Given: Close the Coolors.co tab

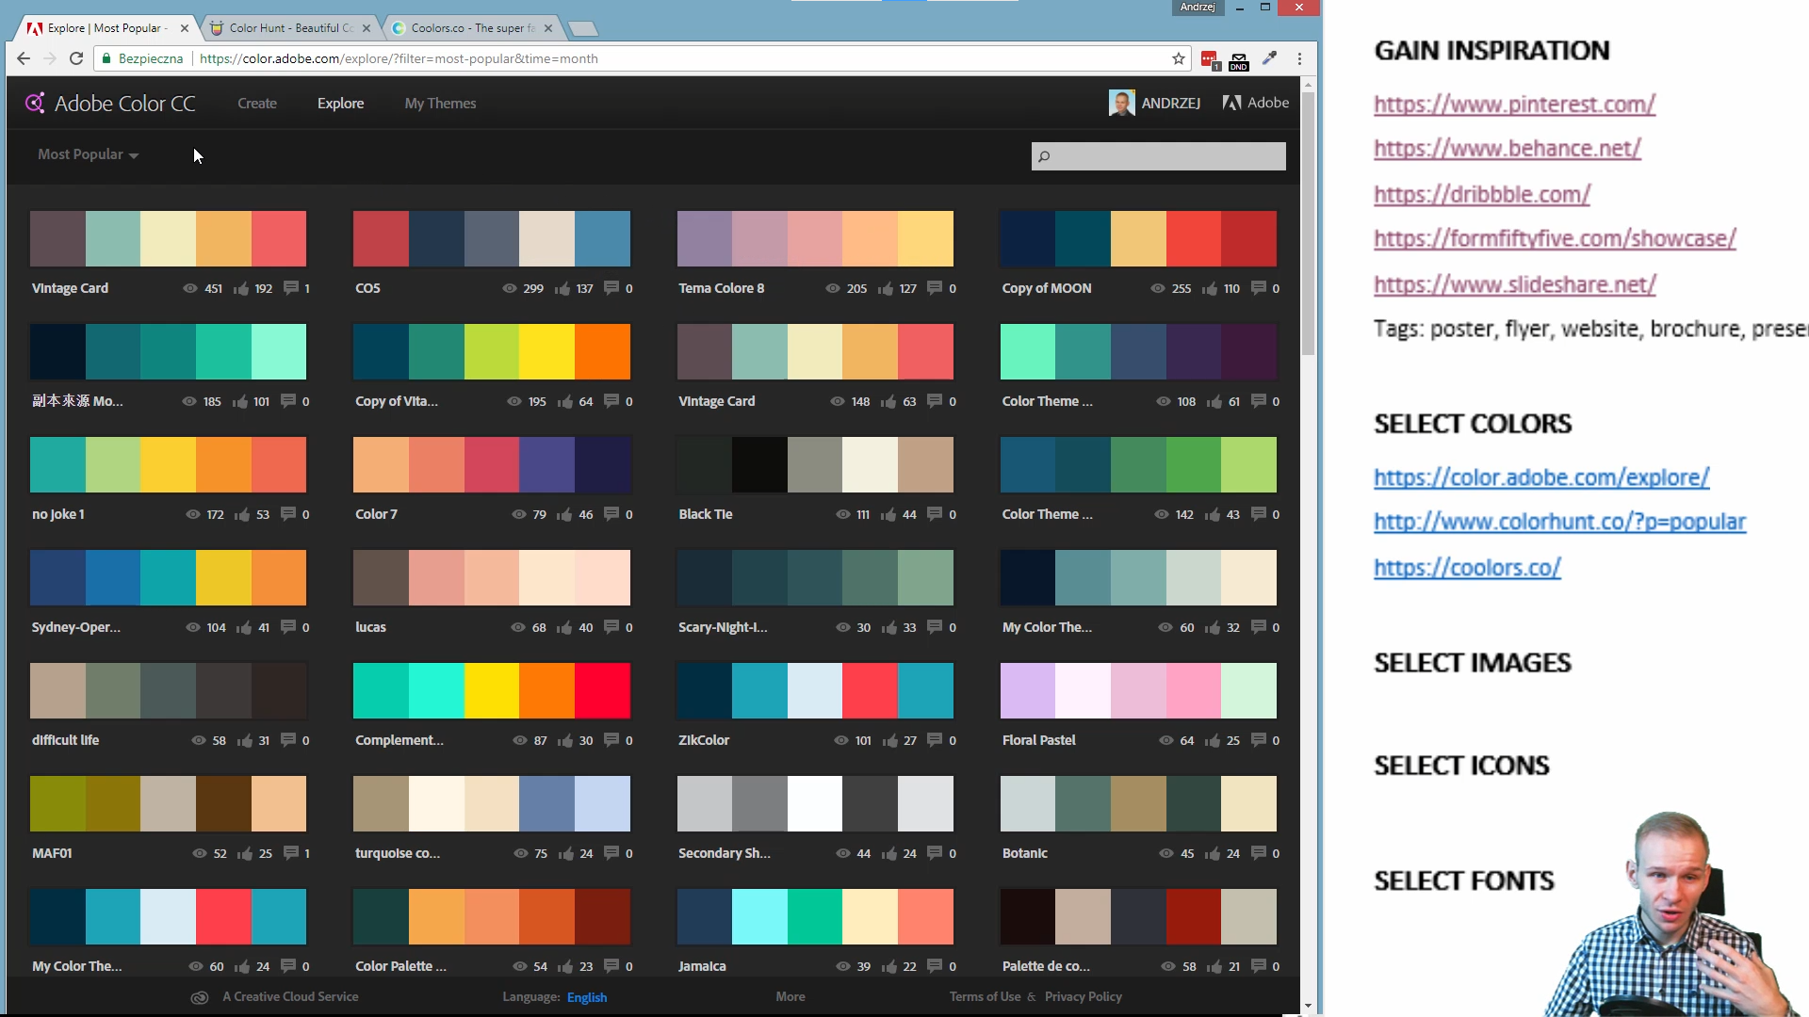Looking at the screenshot, I should (547, 28).
